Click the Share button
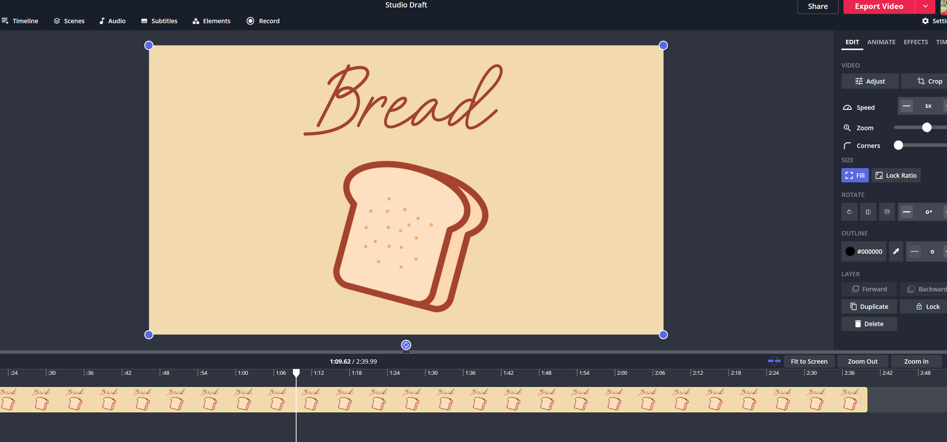The height and width of the screenshot is (442, 947). point(818,7)
